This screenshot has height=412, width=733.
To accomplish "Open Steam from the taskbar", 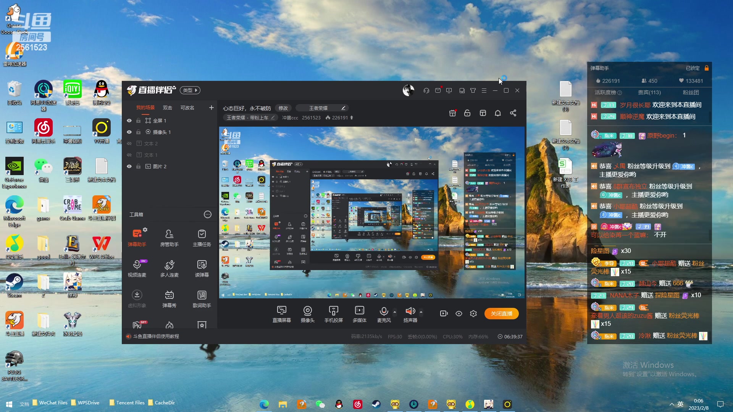I will tap(376, 404).
